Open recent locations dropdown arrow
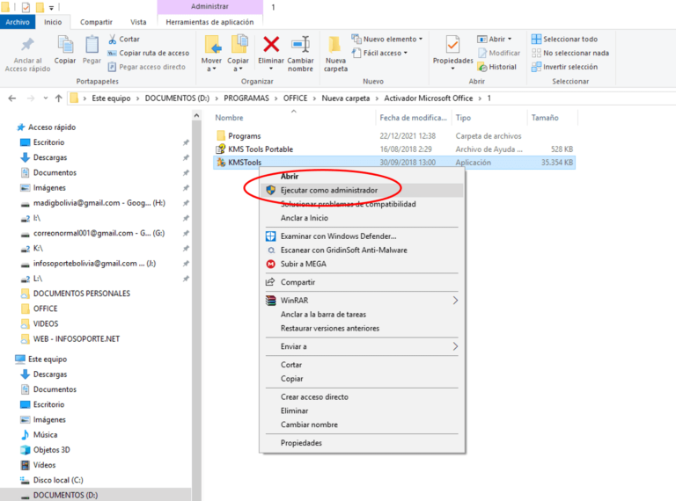 click(45, 98)
